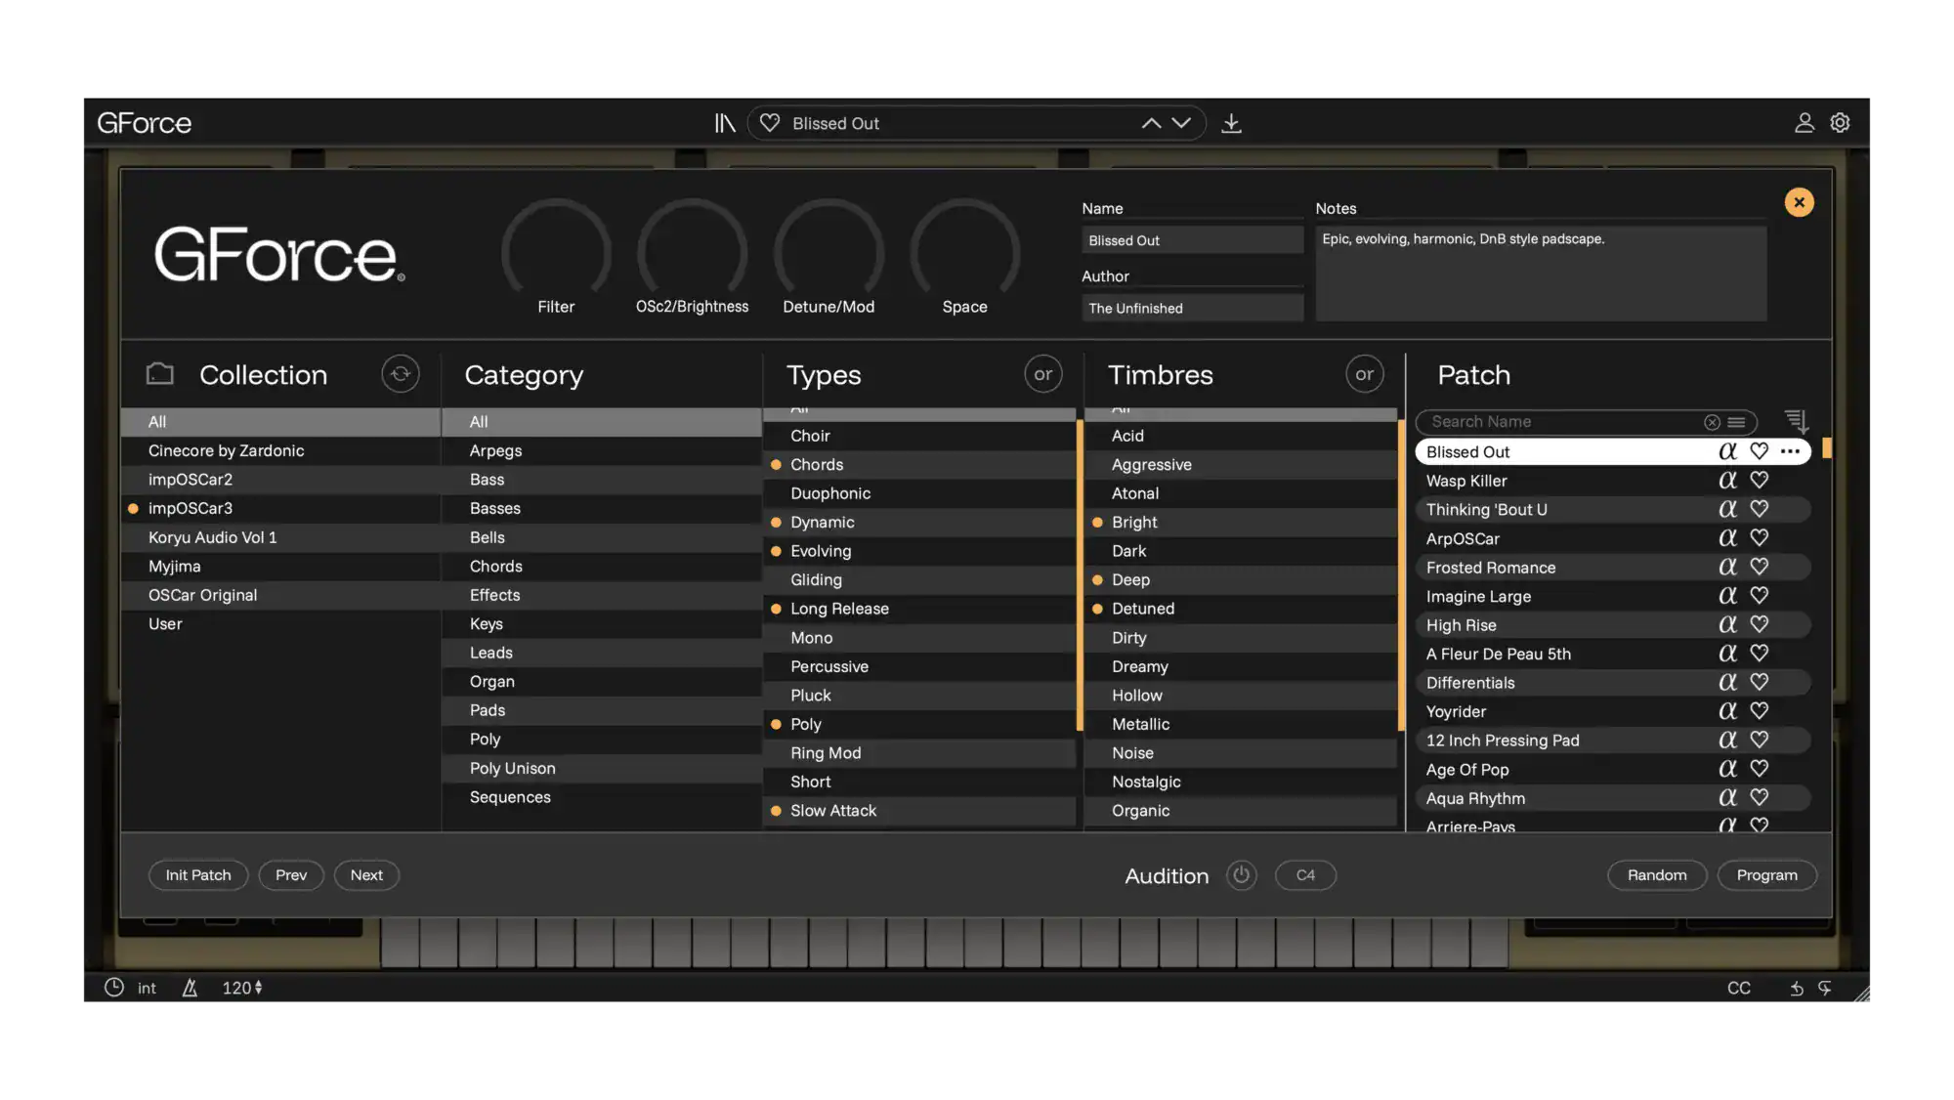This screenshot has width=1954, height=1100.
Task: Close the browser with orange X
Action: (x=1799, y=202)
